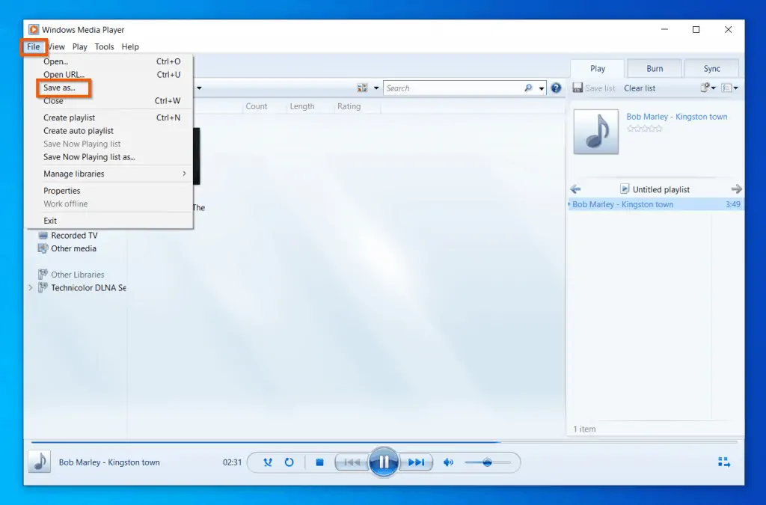This screenshot has width=766, height=505.
Task: Mute the audio output
Action: tap(448, 462)
